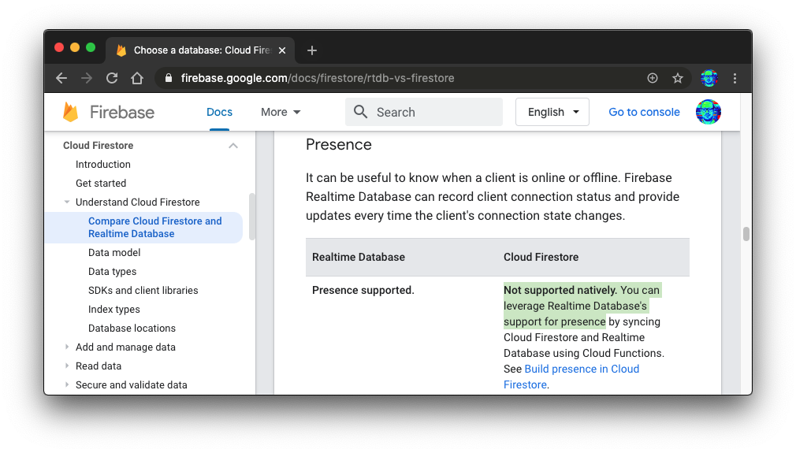Screen dimensions: 796x453
Task: Close the Choose a database tab
Action: click(x=282, y=50)
